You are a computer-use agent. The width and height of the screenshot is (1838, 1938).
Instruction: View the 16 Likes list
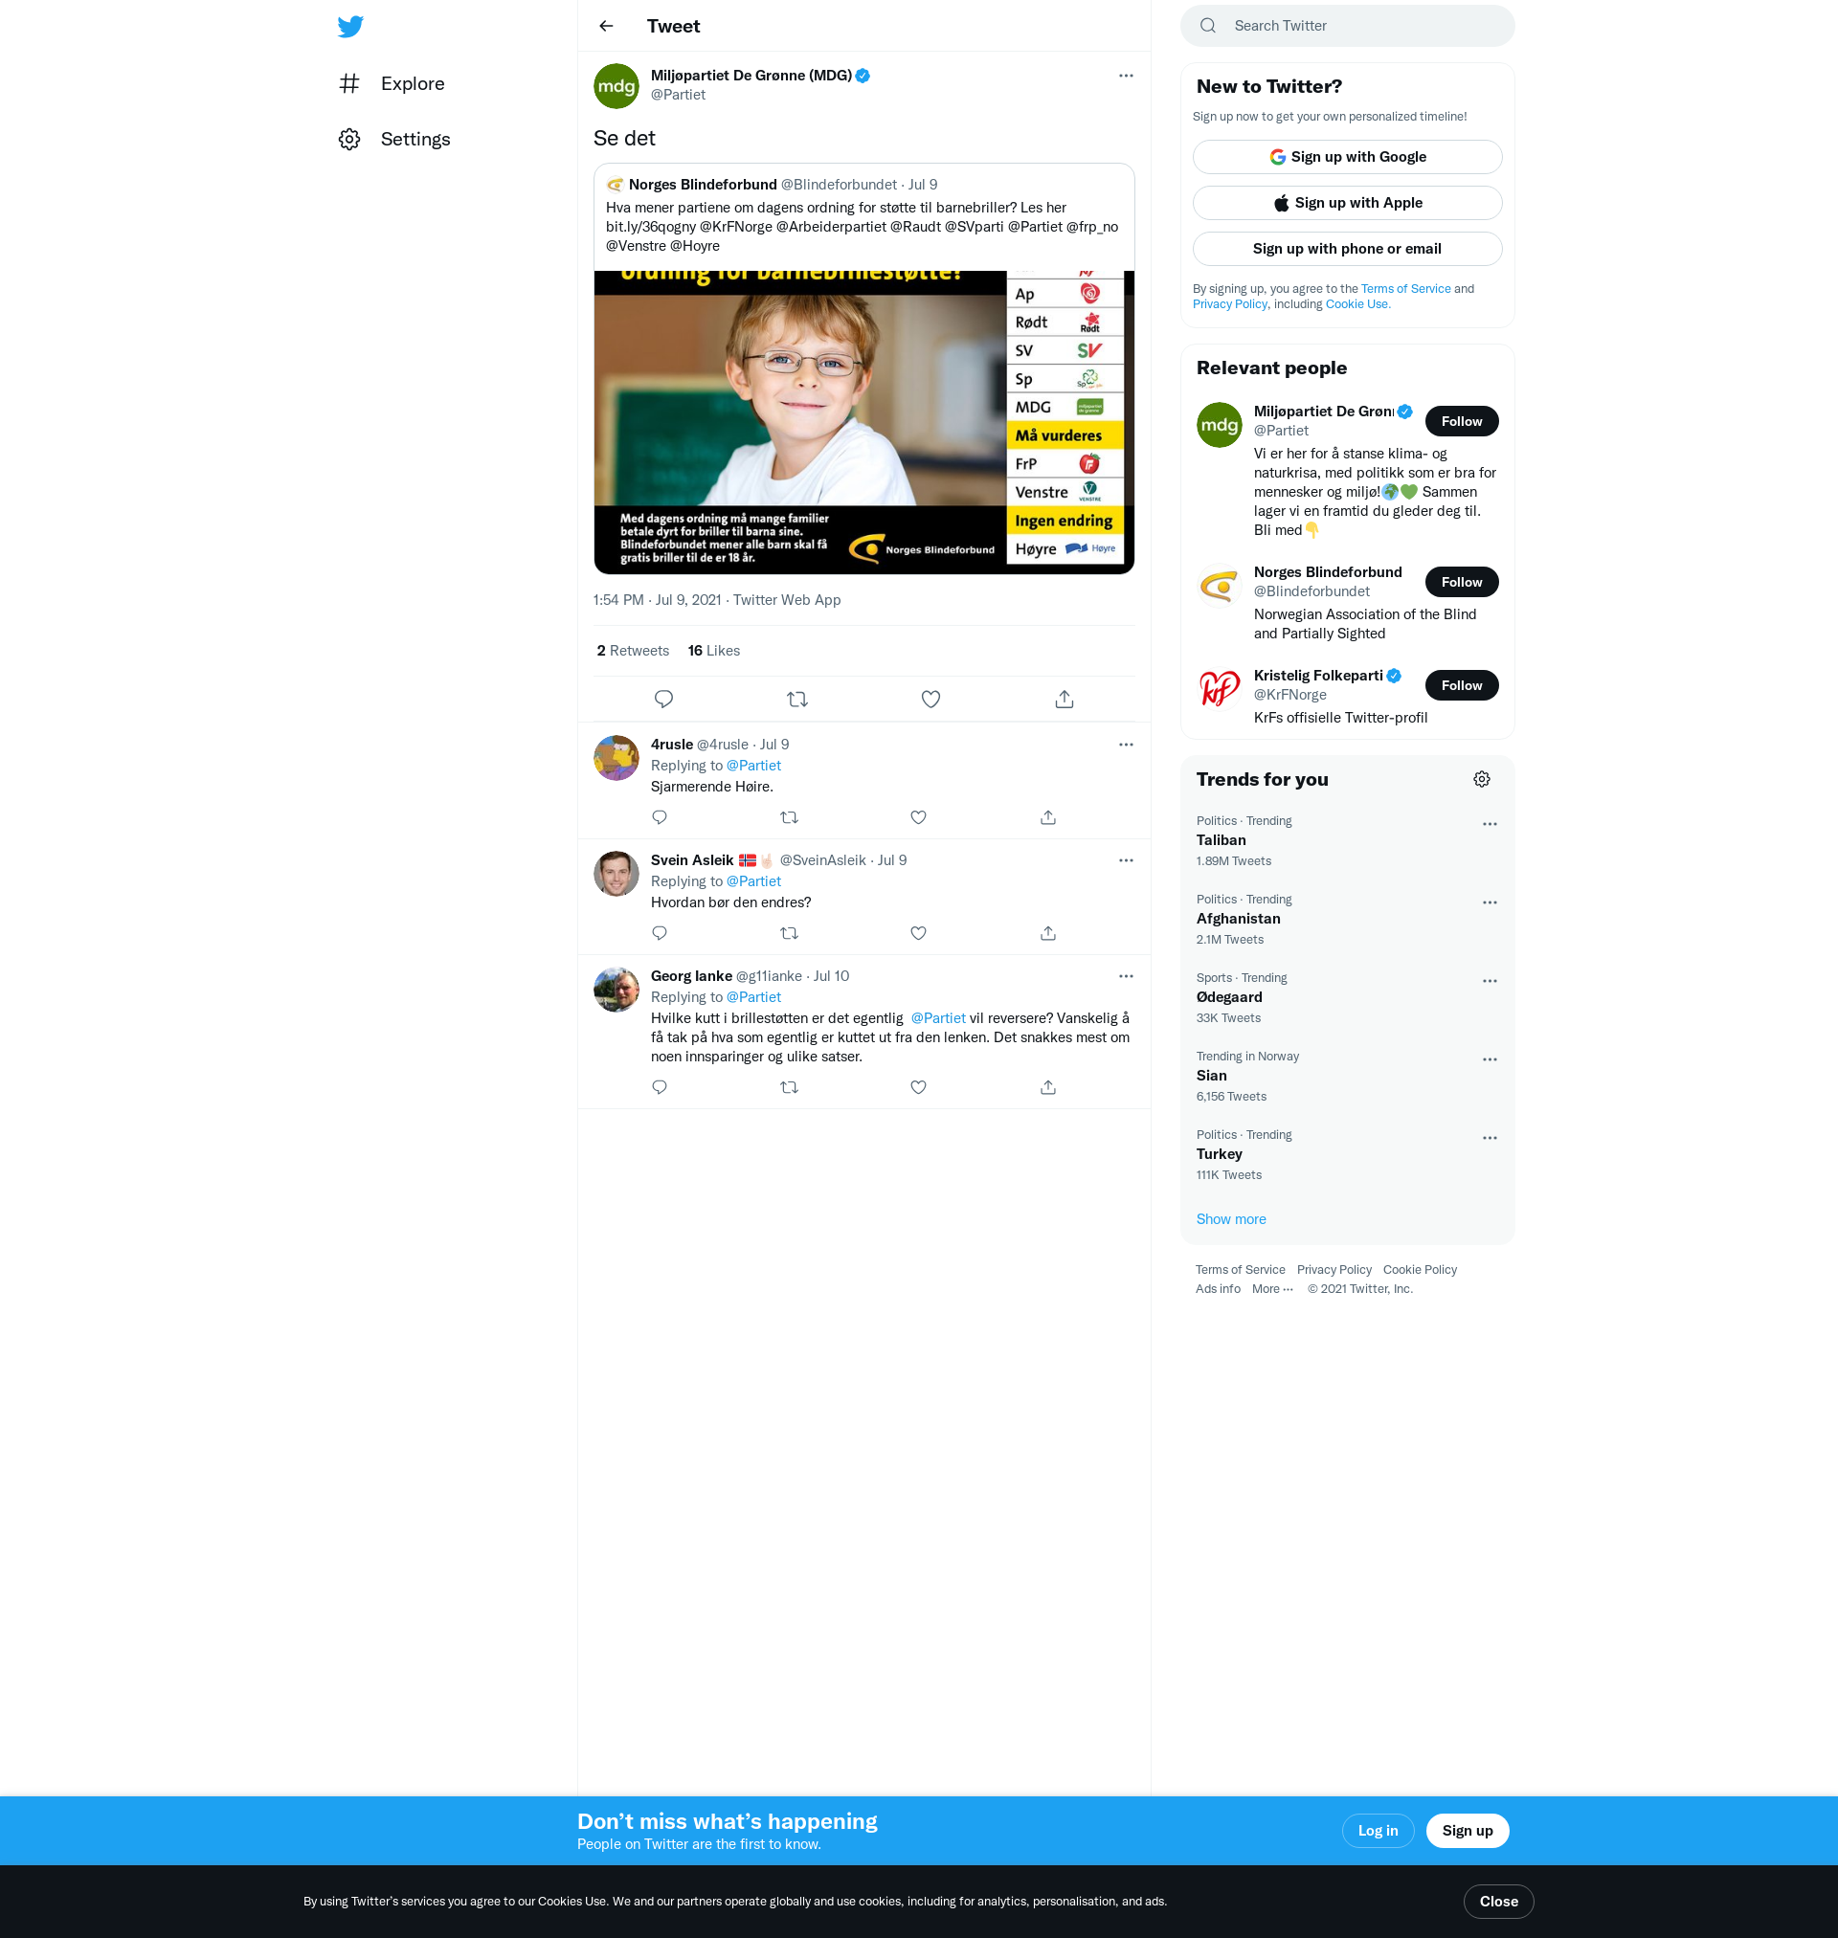point(713,651)
